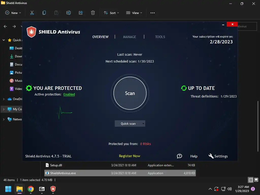Click the 4,818 KB size cell
This screenshot has width=260, height=195.
coord(189,173)
